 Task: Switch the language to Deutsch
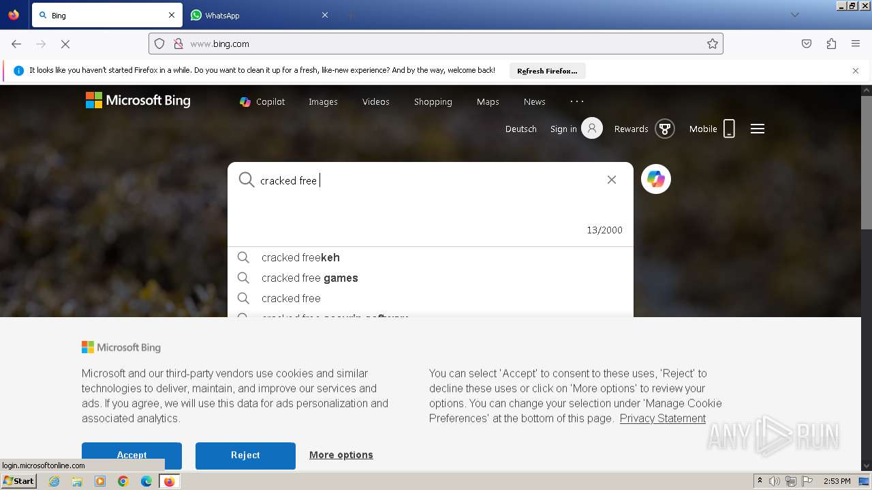521,129
